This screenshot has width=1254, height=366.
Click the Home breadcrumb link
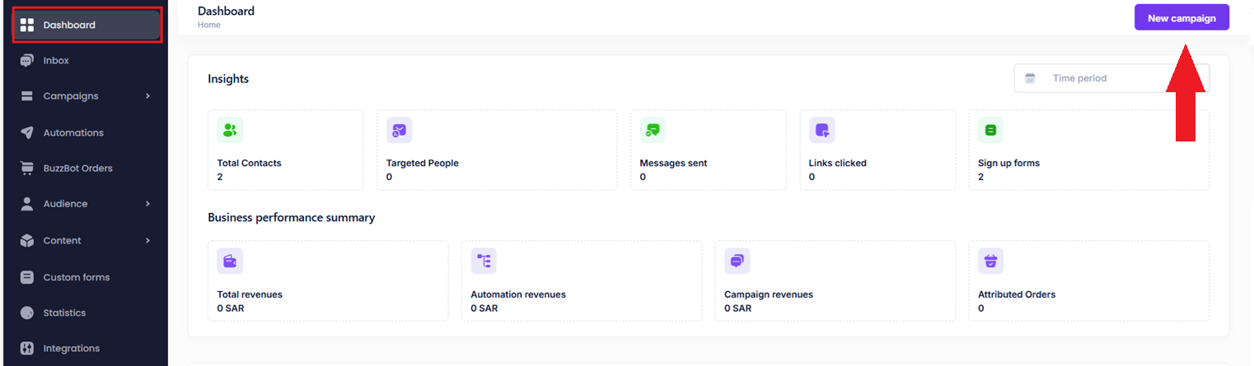click(208, 25)
